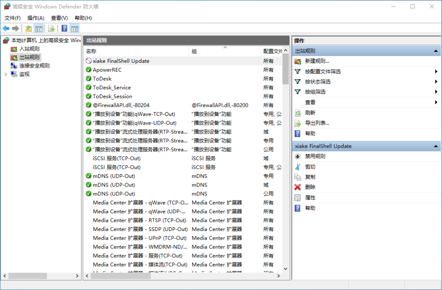Click the Help question mark toolbar icon
This screenshot has width=442, height=290.
[x=64, y=28]
